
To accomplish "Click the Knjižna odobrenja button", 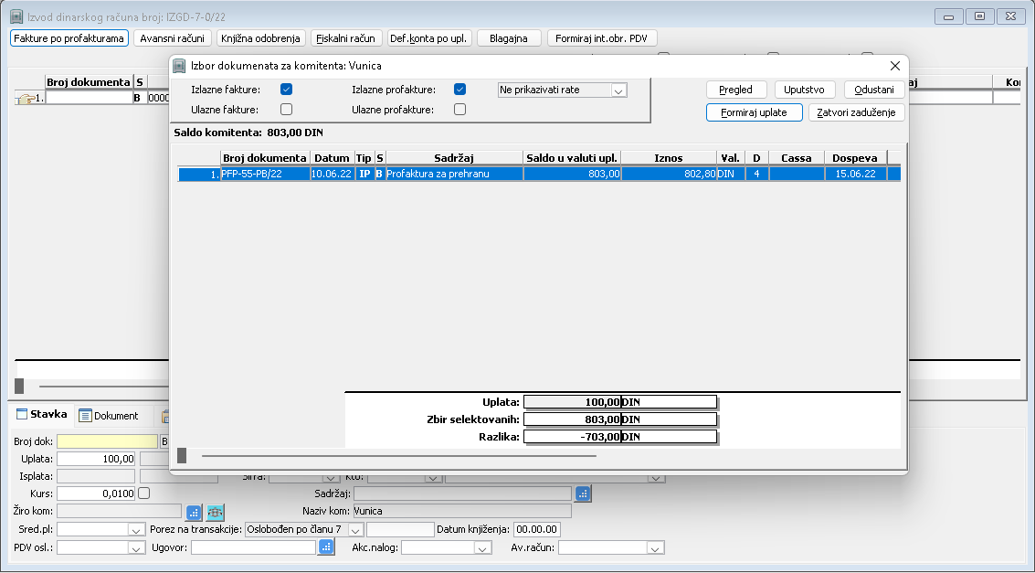I will coord(260,38).
